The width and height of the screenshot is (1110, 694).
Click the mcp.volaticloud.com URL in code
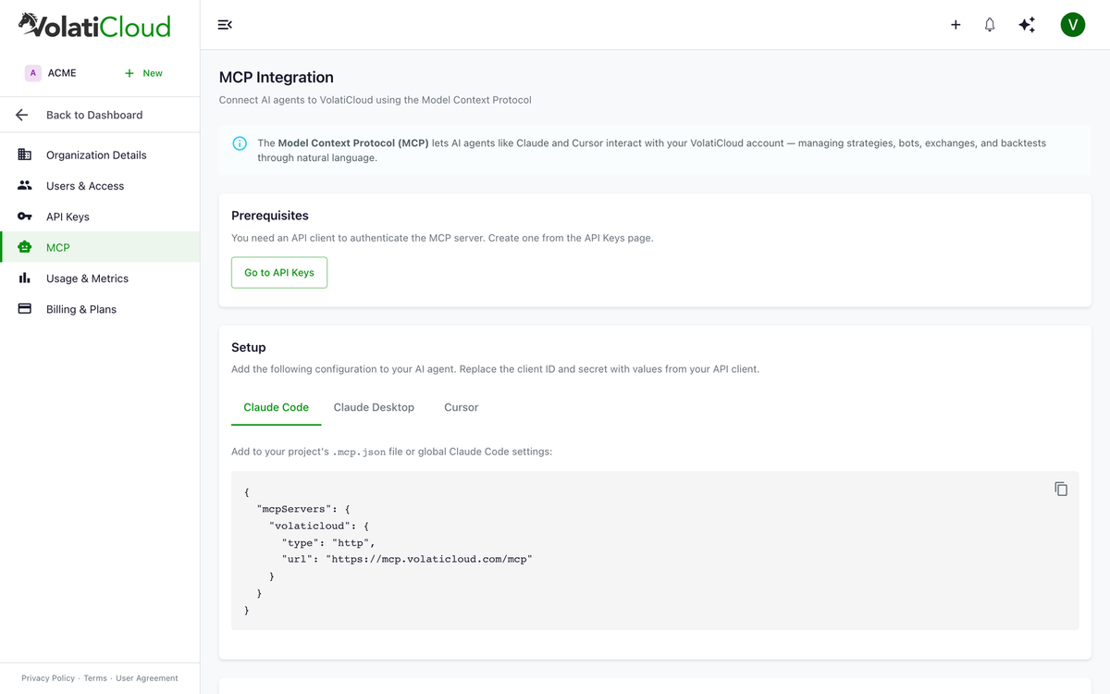tap(429, 559)
